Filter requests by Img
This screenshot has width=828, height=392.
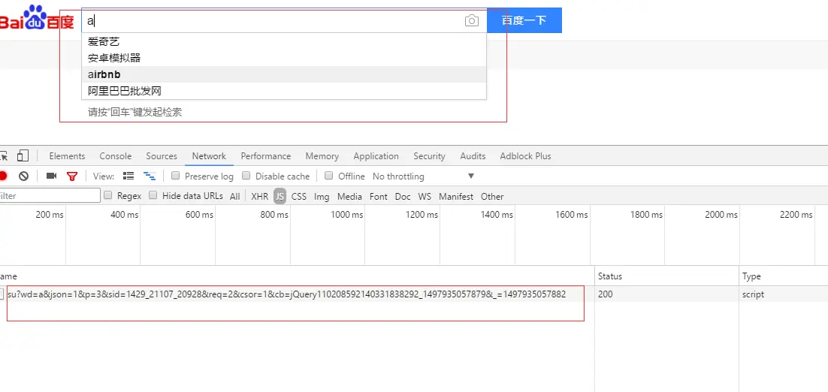(x=322, y=196)
